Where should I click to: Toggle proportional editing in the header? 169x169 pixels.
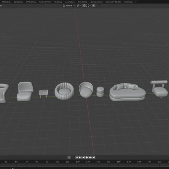[94, 6]
